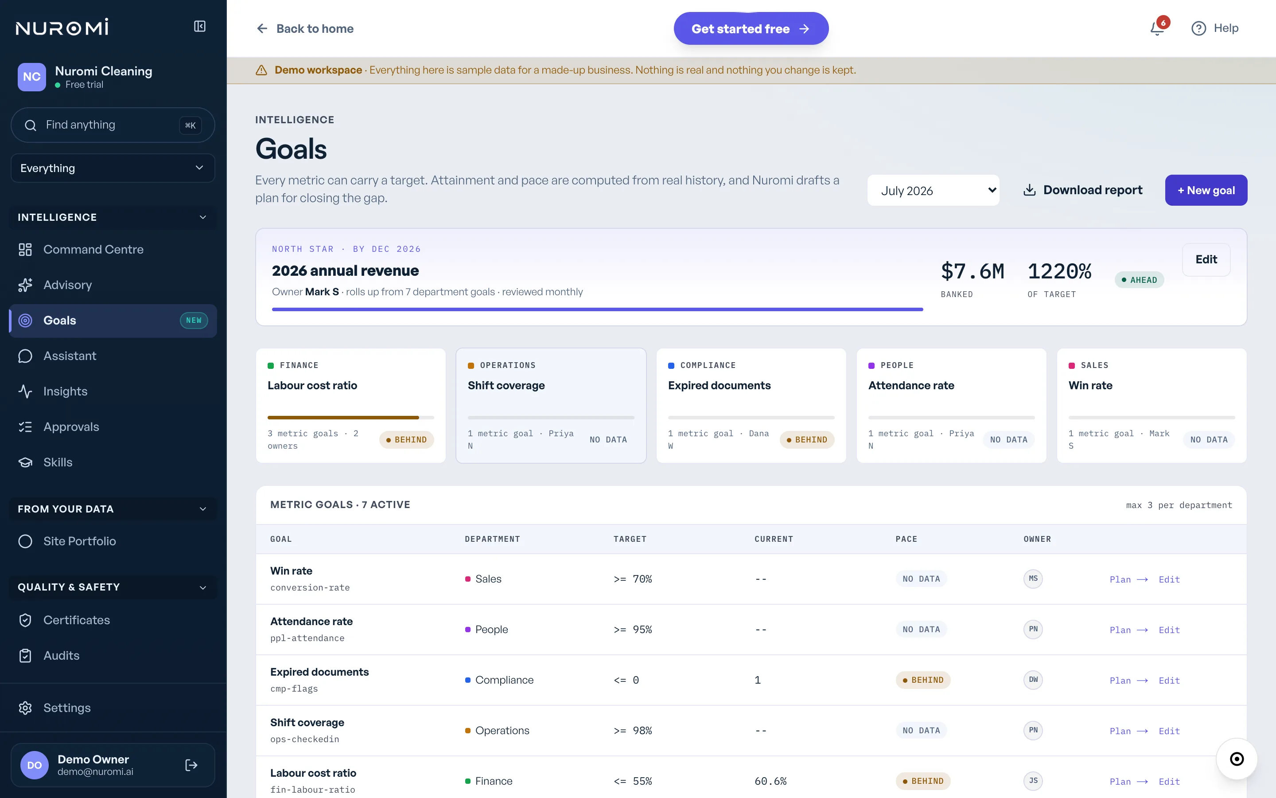Open Approvals from the sidebar
Screen dimensions: 1276x798
tap(113, 426)
